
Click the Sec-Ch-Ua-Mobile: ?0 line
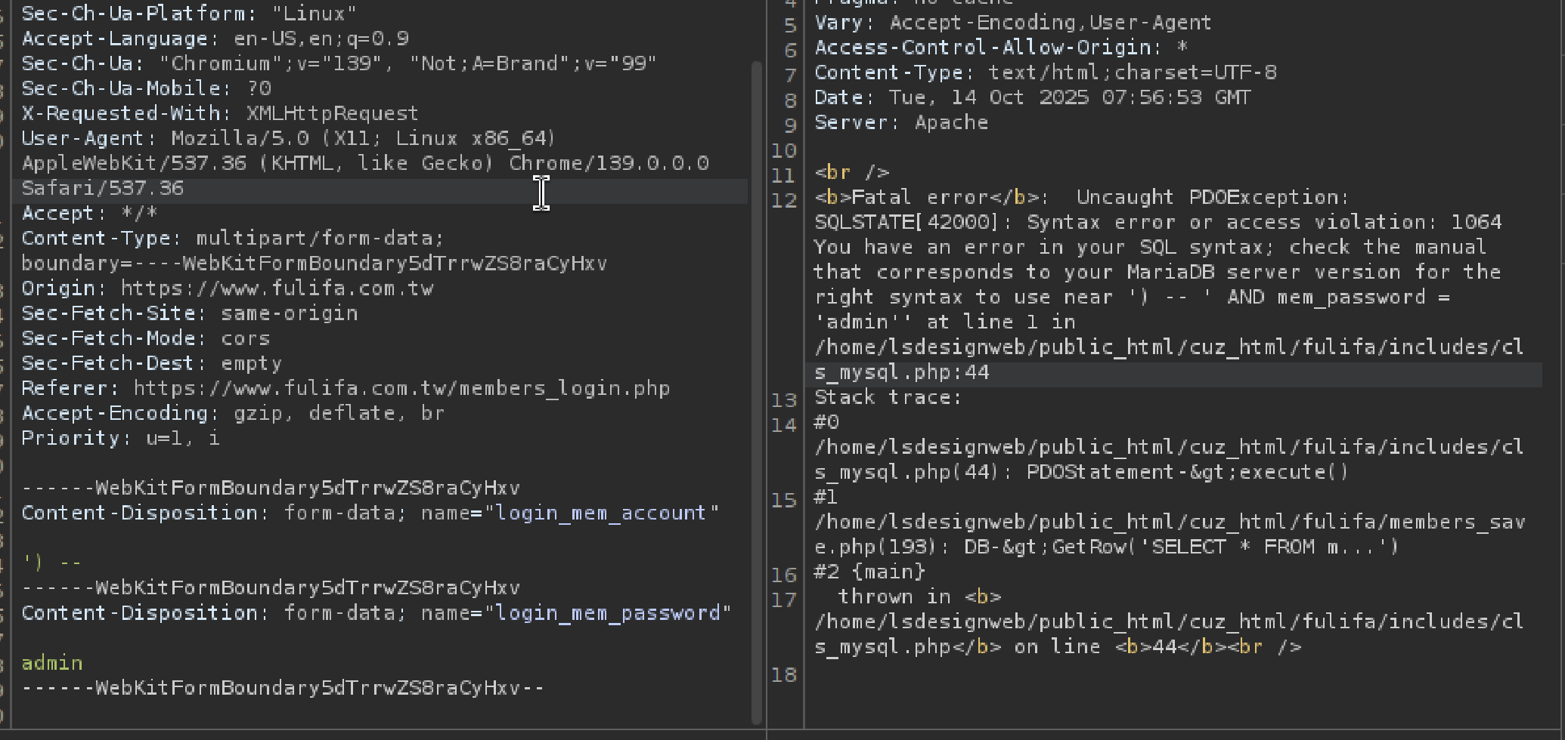(x=147, y=88)
